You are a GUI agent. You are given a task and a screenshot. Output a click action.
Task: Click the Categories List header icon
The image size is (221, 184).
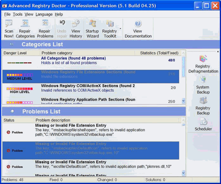[11, 44]
